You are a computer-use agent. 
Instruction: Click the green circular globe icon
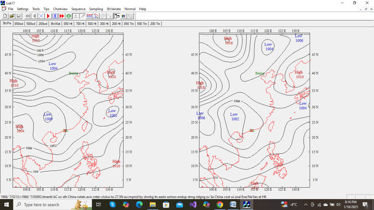pos(69,16)
